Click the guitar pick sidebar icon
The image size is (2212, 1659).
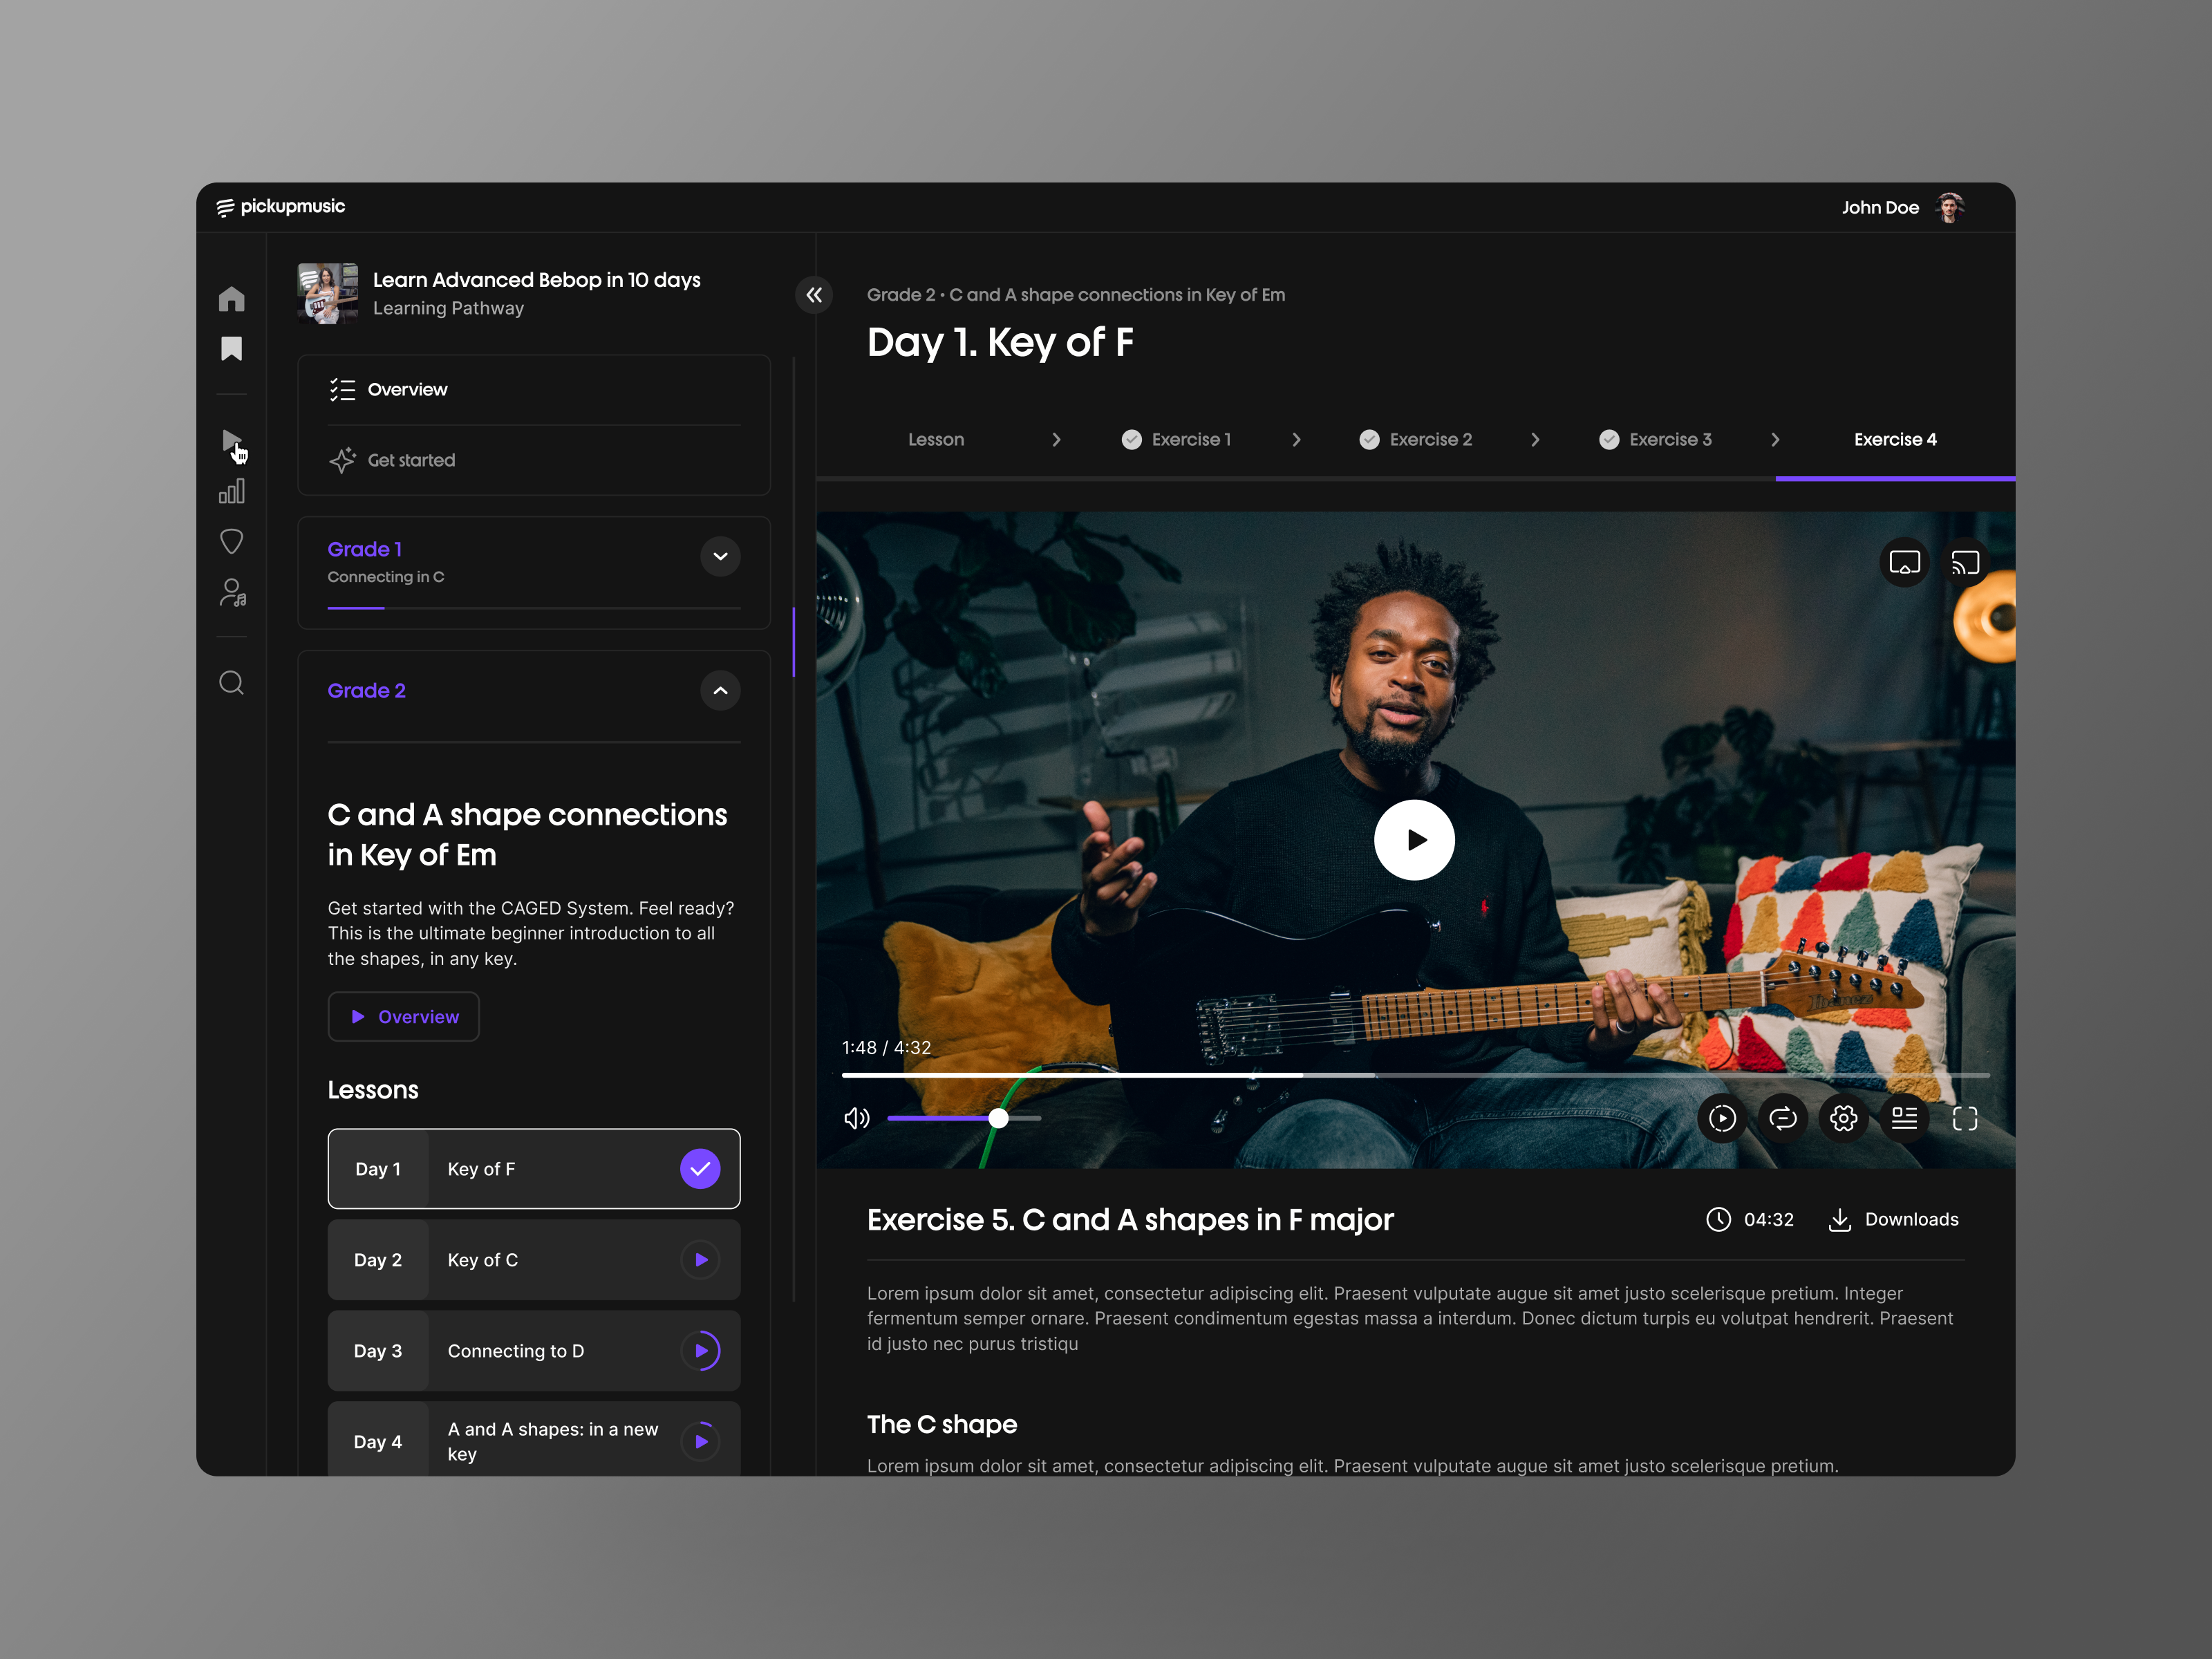[x=232, y=540]
